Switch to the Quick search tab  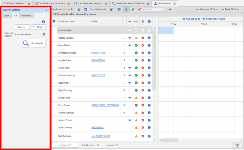(x=7, y=16)
